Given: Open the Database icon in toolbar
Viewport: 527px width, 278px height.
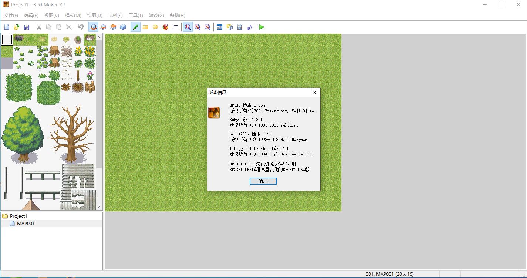Looking at the screenshot, I should 220,27.
